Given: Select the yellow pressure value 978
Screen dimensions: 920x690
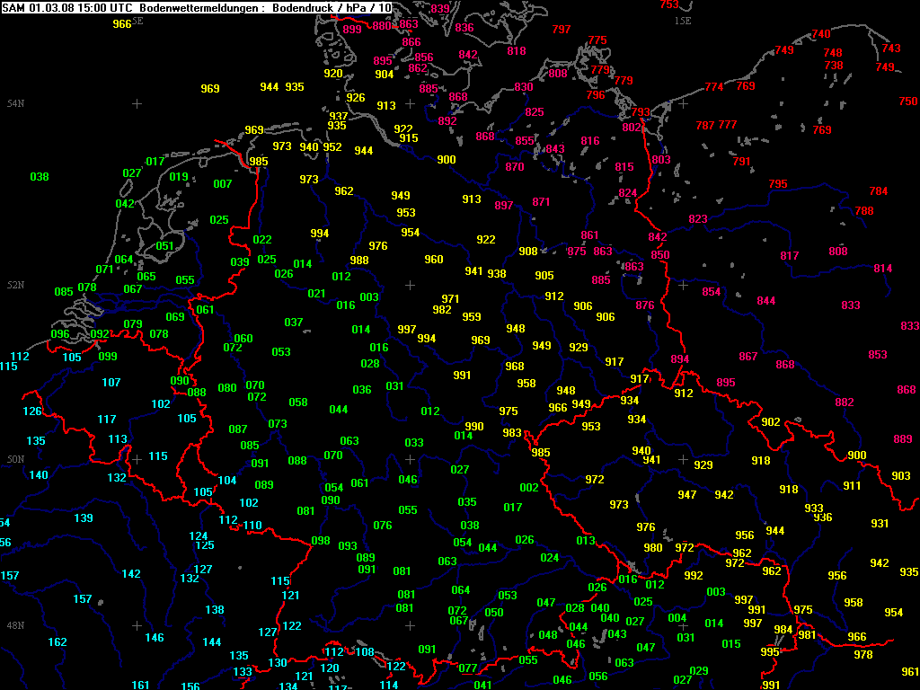Looking at the screenshot, I should pos(863,655).
